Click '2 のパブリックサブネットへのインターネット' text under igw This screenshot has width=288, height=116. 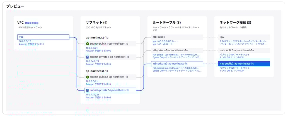coord(244,41)
